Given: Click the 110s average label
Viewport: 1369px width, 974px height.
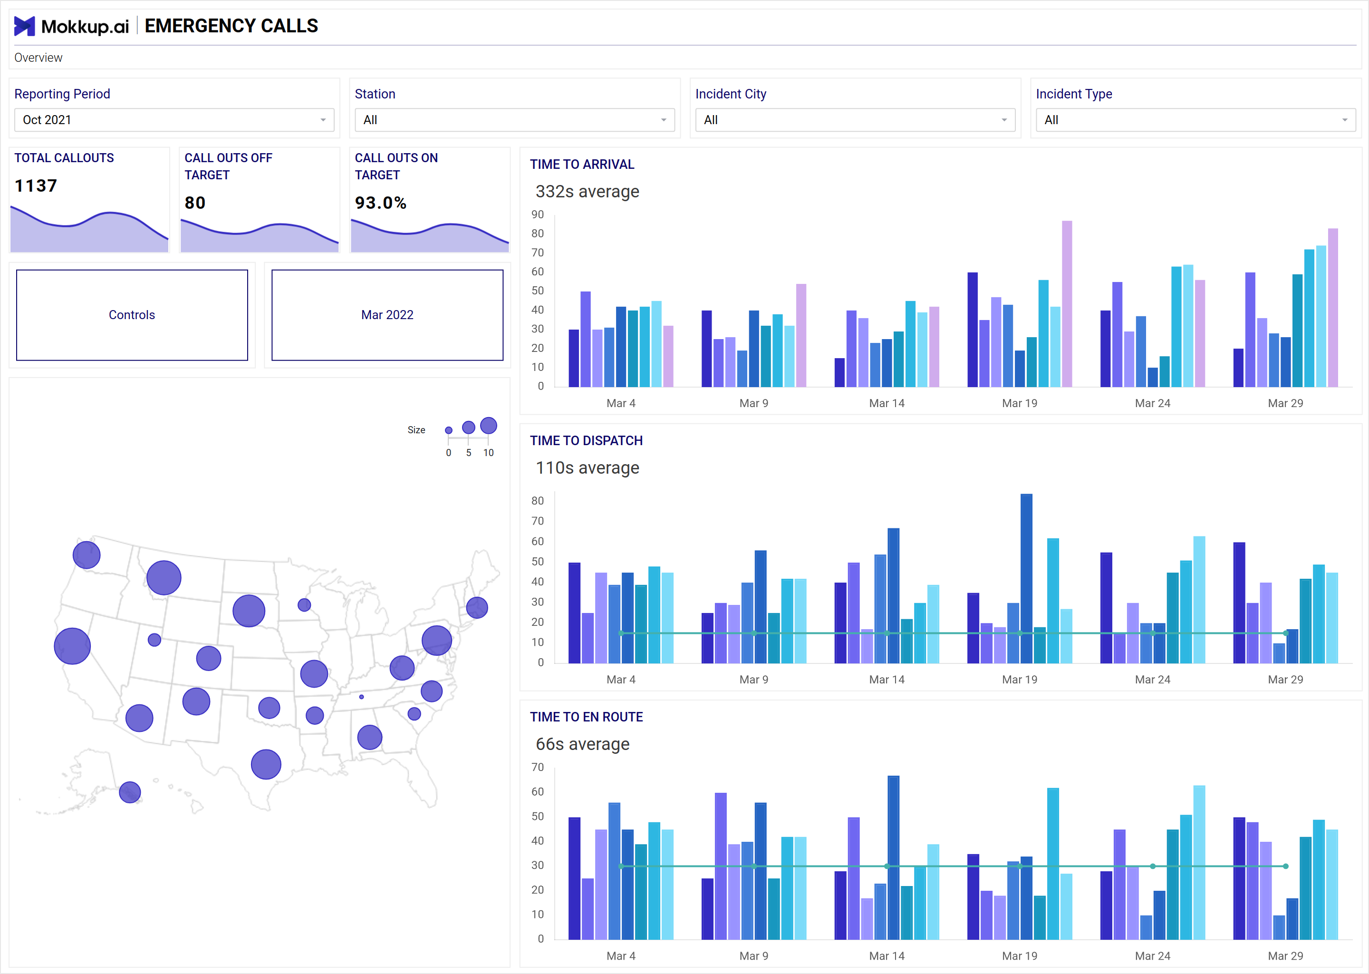Looking at the screenshot, I should 588,468.
